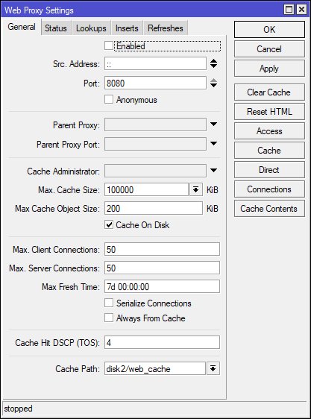Click the Port field up/down arrows
This screenshot has height=419, width=311.
[213, 83]
